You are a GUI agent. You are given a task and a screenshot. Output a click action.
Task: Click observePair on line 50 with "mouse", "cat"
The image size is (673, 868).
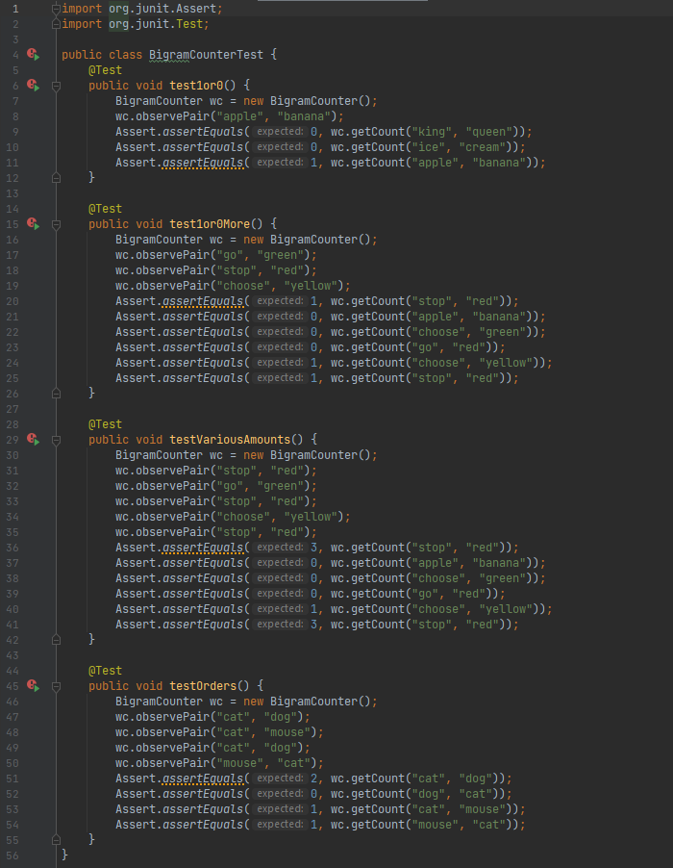pos(172,763)
